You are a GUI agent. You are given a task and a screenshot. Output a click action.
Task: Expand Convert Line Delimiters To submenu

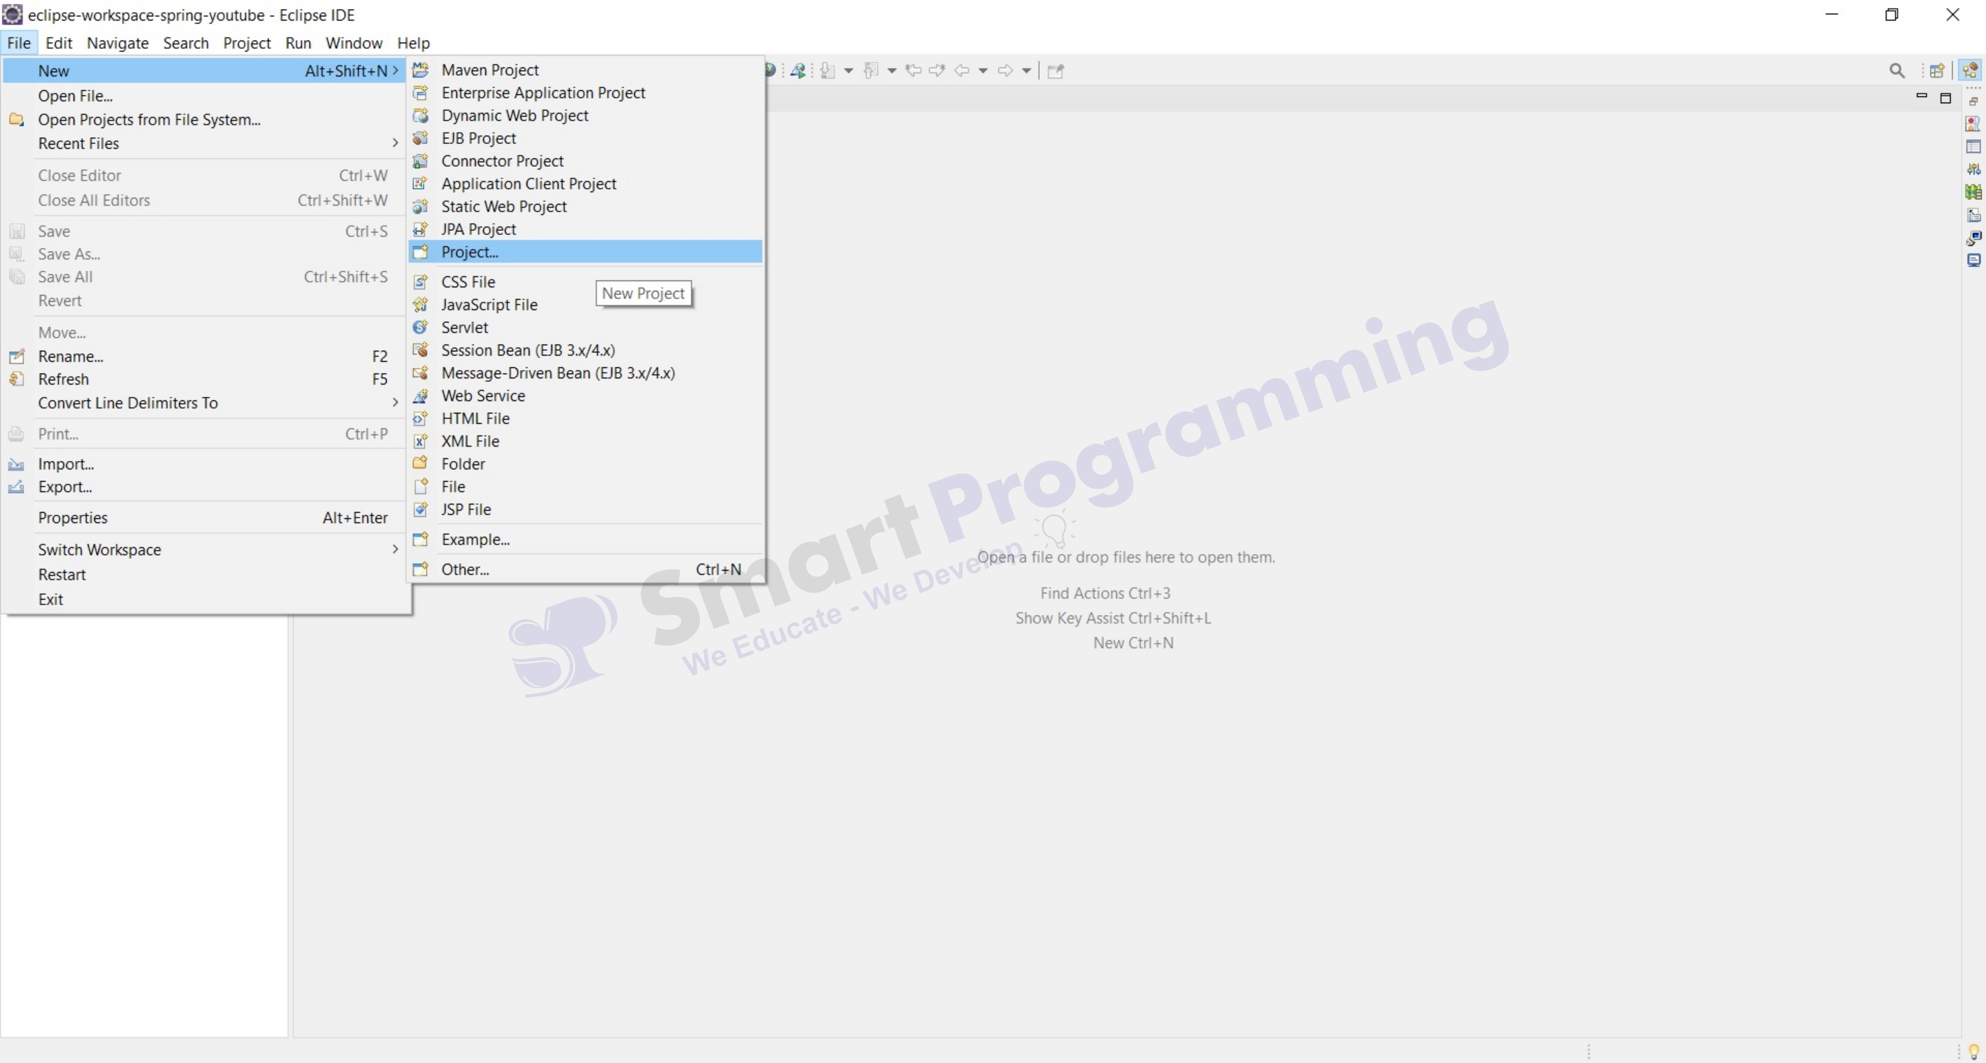204,403
